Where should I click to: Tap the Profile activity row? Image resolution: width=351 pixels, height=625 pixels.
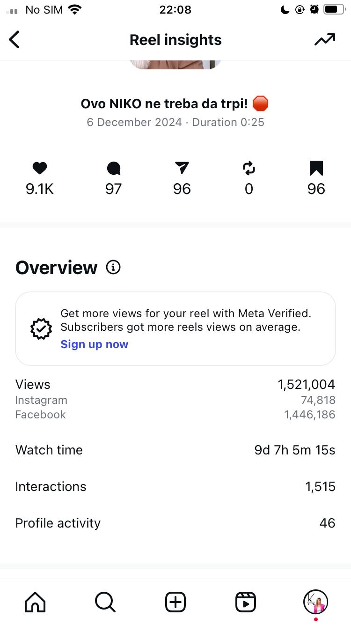[175, 523]
